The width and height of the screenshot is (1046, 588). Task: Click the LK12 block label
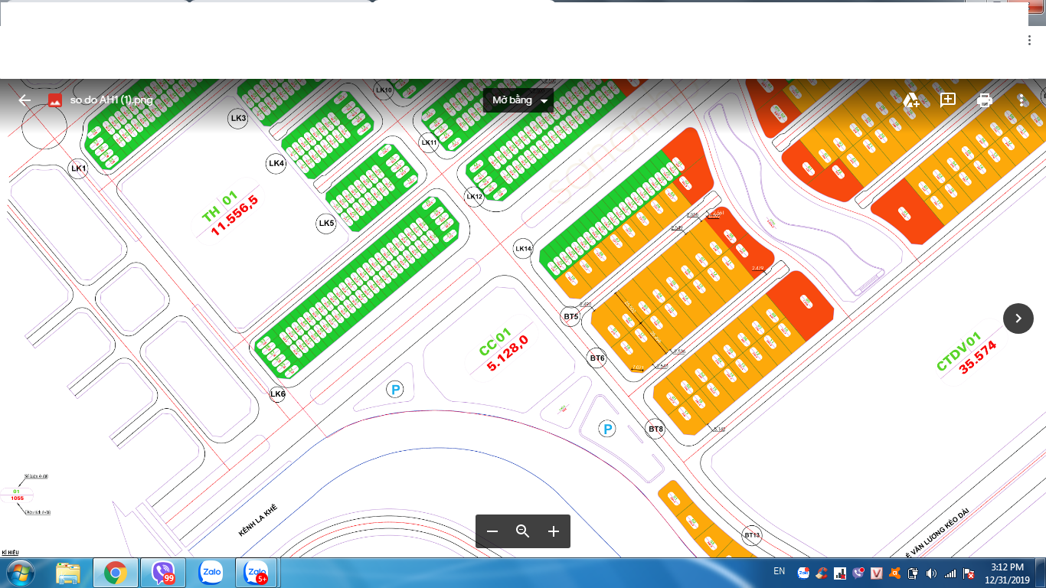tap(475, 197)
